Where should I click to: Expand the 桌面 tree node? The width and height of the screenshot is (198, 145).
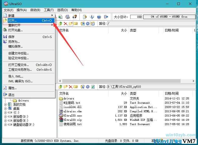(x=5, y=108)
